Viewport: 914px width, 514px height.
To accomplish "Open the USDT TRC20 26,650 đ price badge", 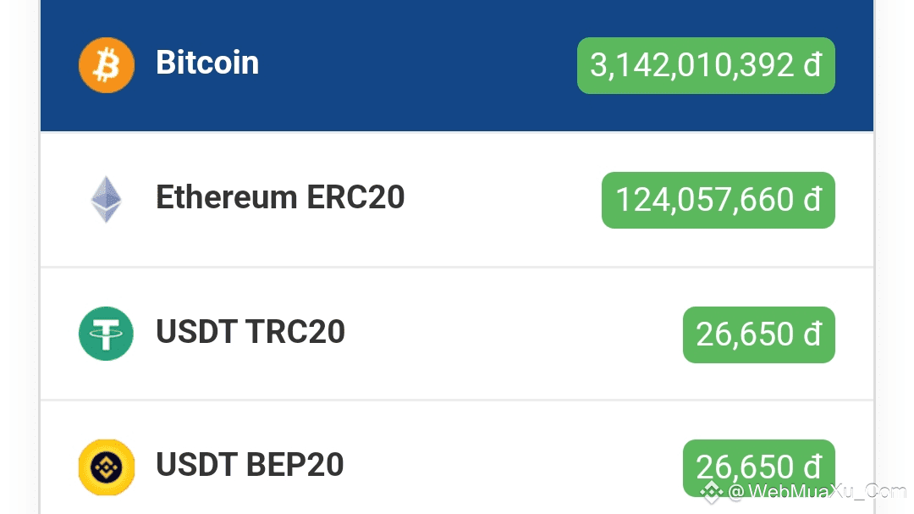I will (x=759, y=334).
